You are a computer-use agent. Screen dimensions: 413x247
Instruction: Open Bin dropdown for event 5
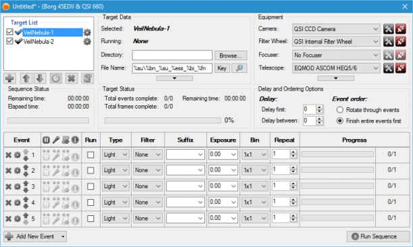click(x=254, y=219)
